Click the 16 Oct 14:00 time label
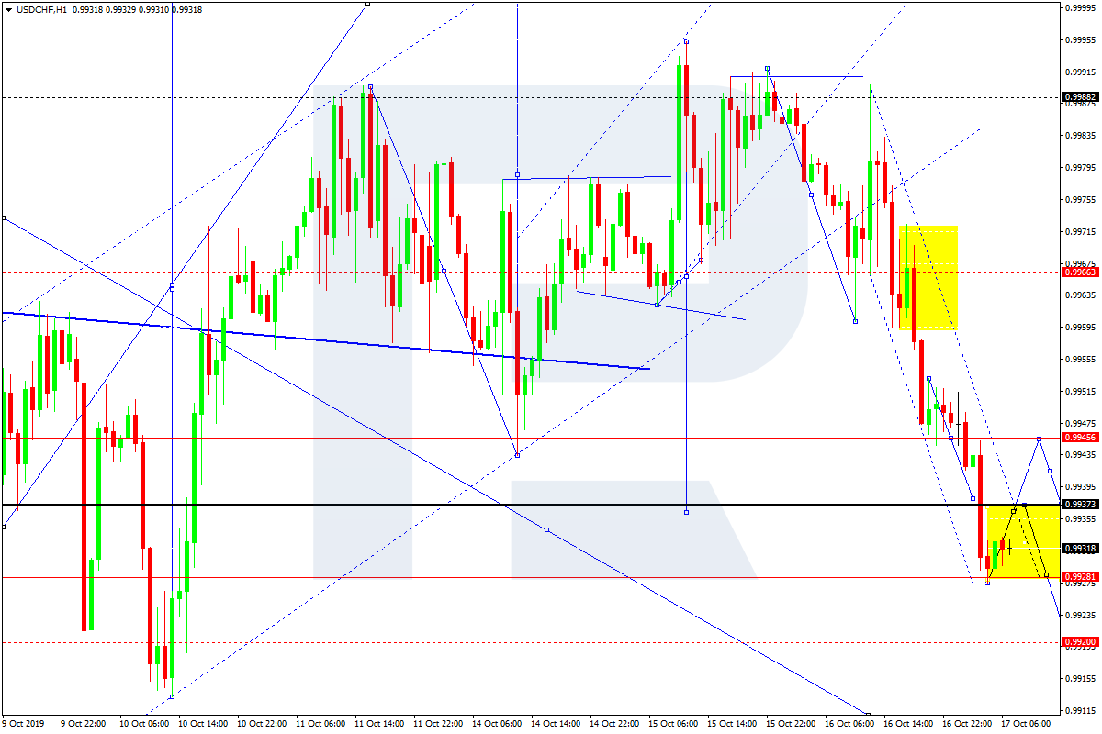 point(906,724)
